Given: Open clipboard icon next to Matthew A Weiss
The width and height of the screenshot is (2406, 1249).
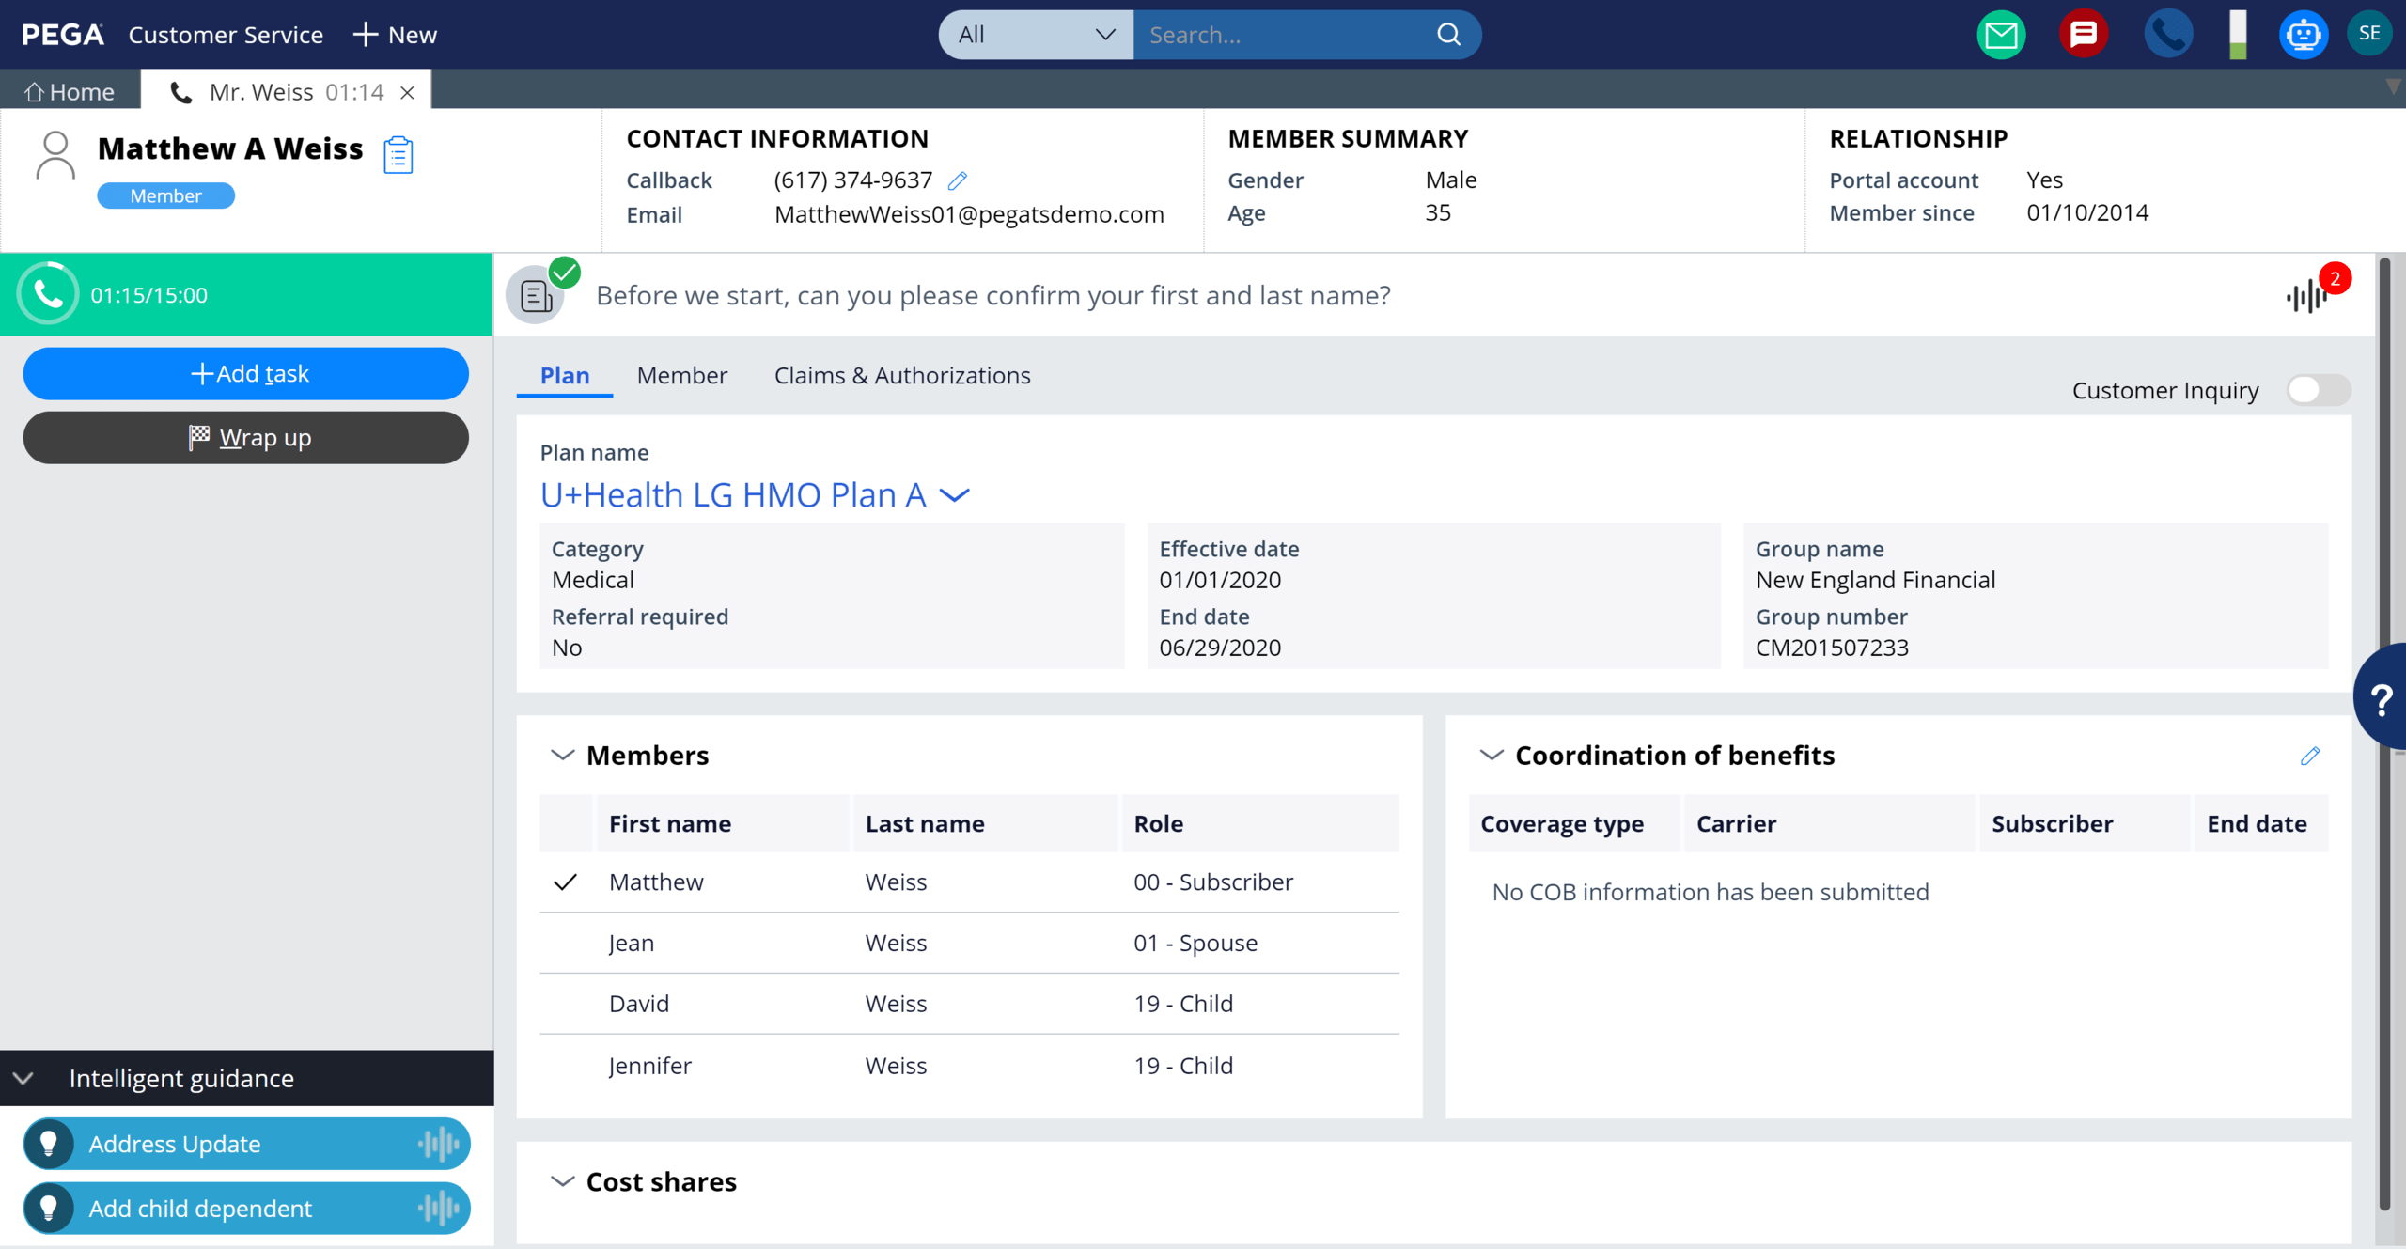Looking at the screenshot, I should (x=398, y=155).
